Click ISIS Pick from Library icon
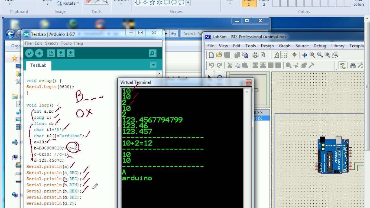Viewport: 370px width, 208px height. coord(288,66)
